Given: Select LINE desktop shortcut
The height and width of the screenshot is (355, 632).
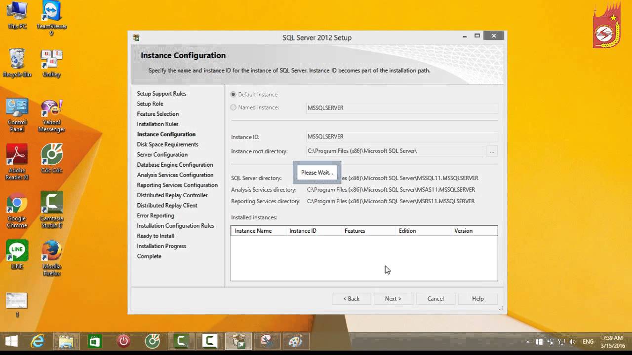Looking at the screenshot, I should 17,254.
